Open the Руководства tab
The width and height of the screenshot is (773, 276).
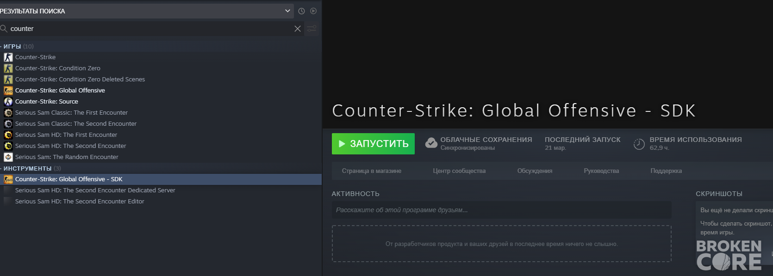click(x=601, y=171)
